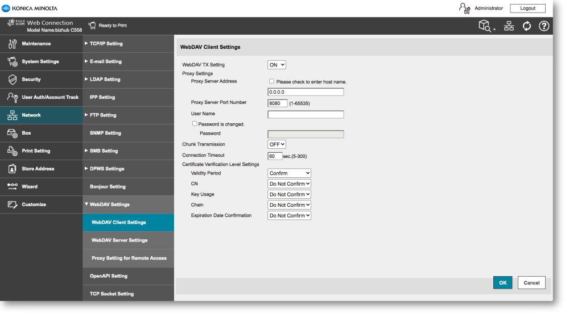Click the User Auth/Account Track key icon

(13, 97)
